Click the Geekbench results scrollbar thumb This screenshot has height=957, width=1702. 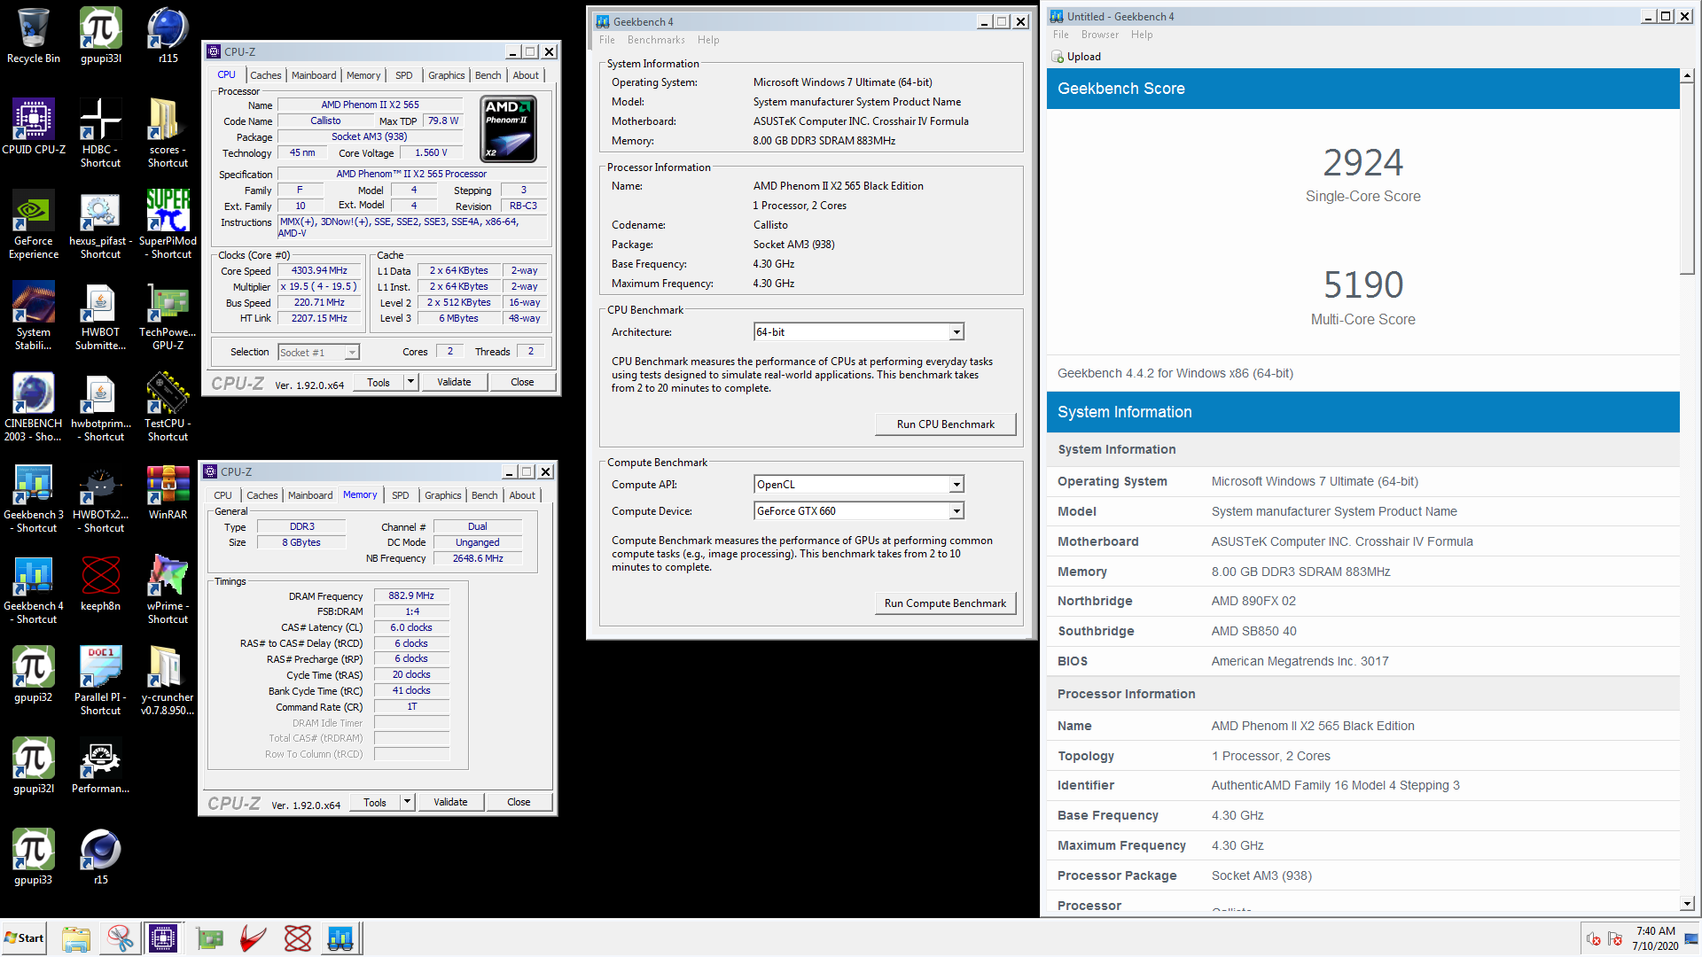(x=1687, y=179)
